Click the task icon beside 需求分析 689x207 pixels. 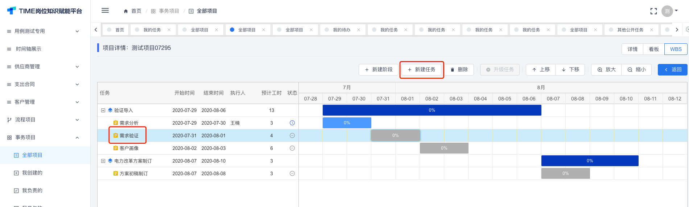click(x=116, y=123)
